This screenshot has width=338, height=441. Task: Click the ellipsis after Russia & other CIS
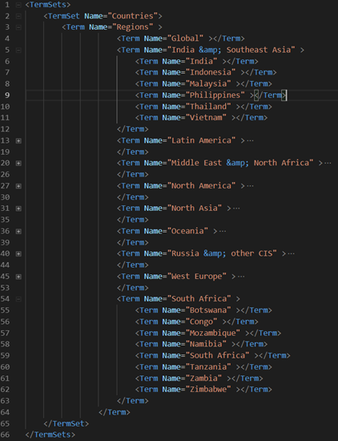point(291,253)
